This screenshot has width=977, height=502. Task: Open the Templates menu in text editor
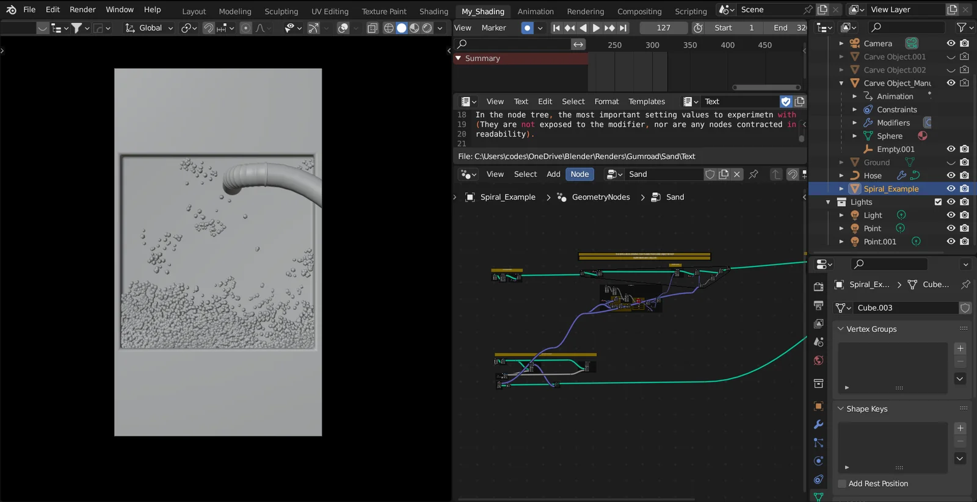click(x=646, y=102)
